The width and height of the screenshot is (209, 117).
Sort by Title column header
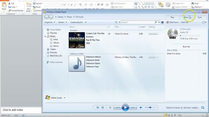[117, 27]
